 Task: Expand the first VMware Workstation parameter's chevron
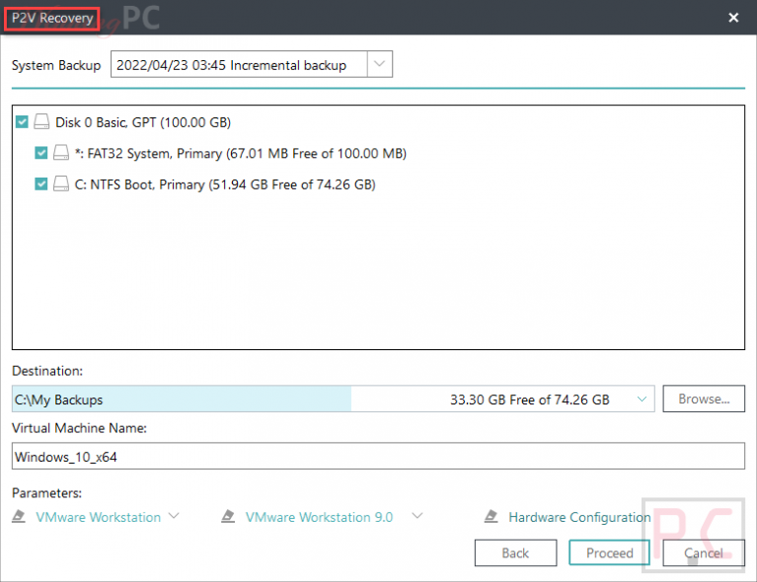[174, 516]
